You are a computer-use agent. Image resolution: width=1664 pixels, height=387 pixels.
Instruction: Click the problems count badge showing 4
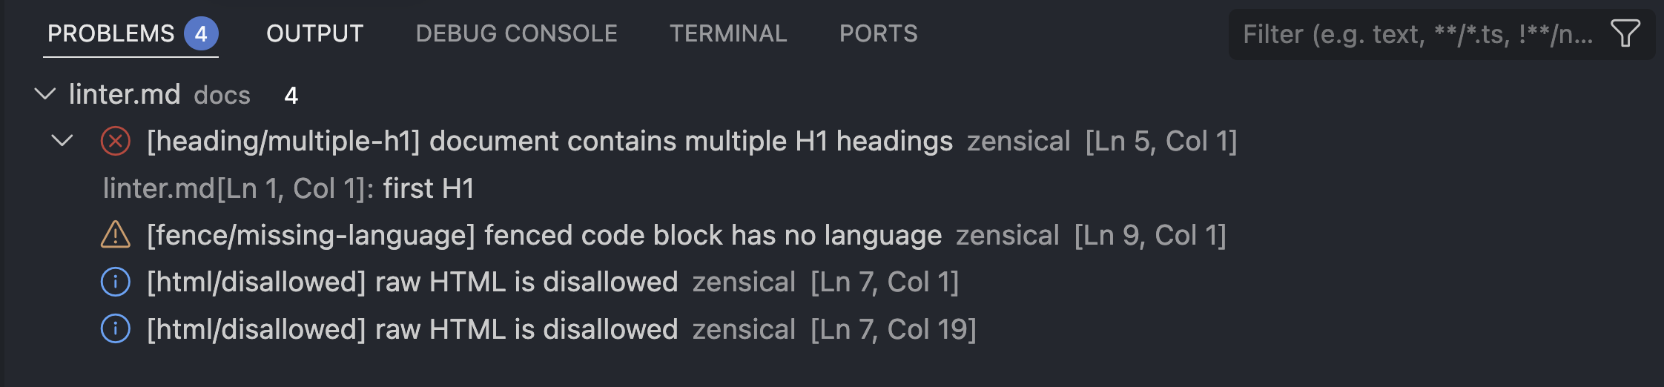tap(201, 33)
